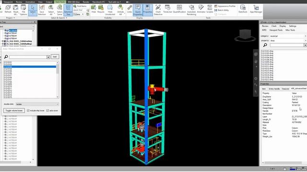
Task: Click the Select All icon
Action: (x=51, y=10)
